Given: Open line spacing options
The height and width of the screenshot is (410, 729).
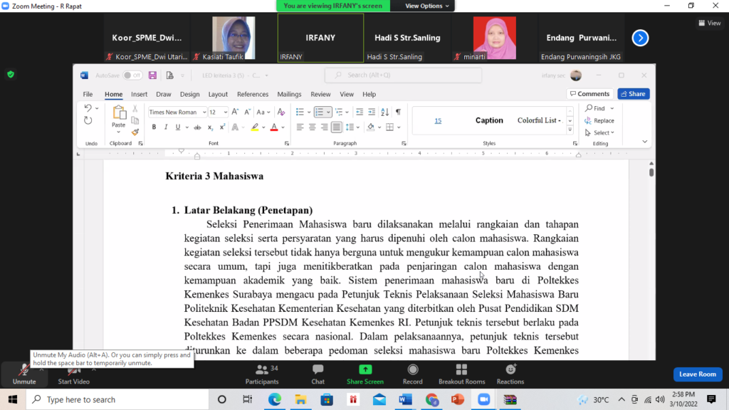Looking at the screenshot, I should pyautogui.click(x=353, y=127).
